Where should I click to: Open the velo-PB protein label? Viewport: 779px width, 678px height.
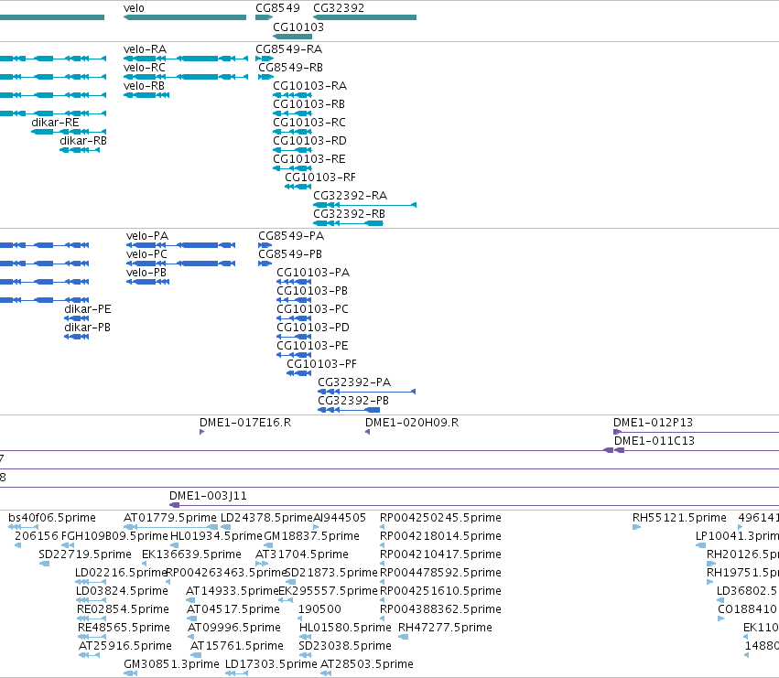click(x=146, y=273)
